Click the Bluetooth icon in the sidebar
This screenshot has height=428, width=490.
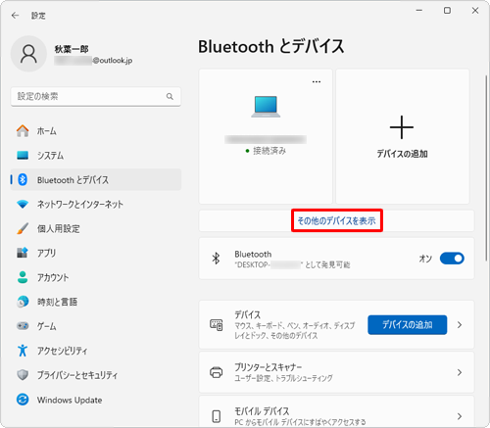coord(23,179)
